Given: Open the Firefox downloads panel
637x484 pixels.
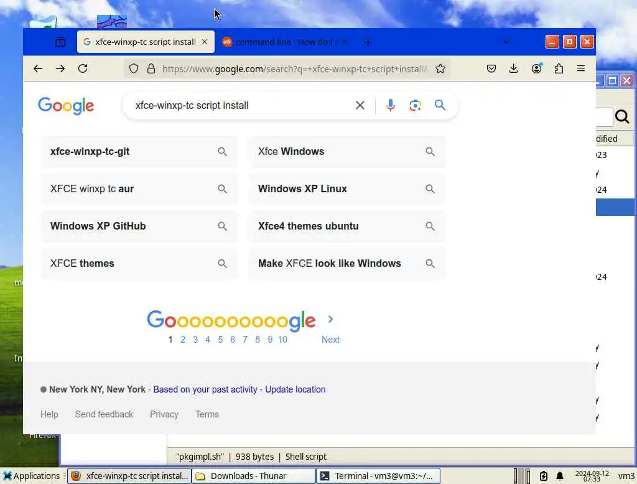Looking at the screenshot, I should pyautogui.click(x=513, y=68).
